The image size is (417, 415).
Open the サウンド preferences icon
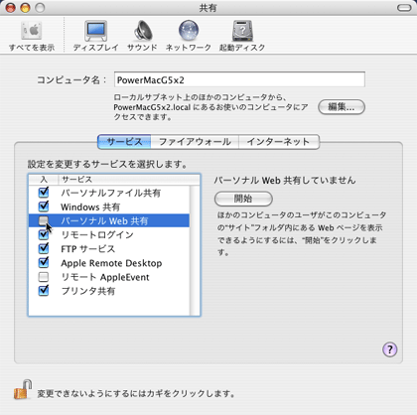[142, 36]
